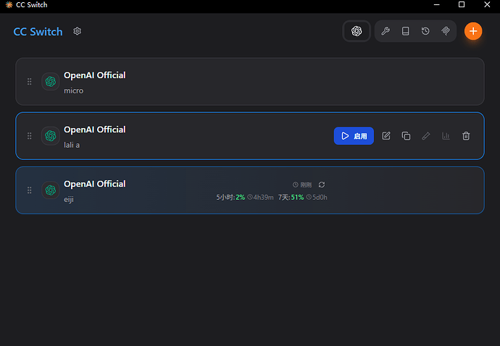Click the eiji account label
The width and height of the screenshot is (500, 346).
coord(69,200)
